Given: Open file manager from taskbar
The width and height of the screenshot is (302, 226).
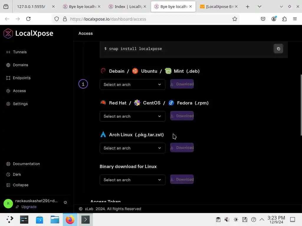Looking at the screenshot, I should 55,220.
